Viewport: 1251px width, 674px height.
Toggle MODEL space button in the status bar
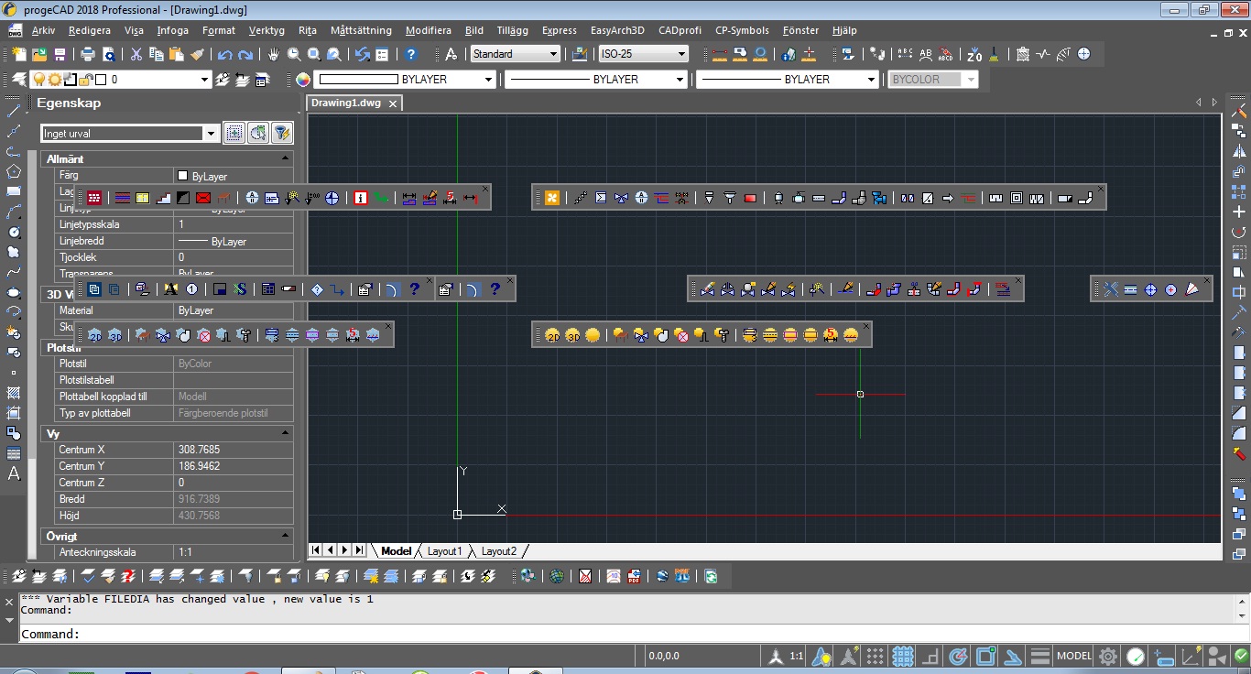[1074, 656]
